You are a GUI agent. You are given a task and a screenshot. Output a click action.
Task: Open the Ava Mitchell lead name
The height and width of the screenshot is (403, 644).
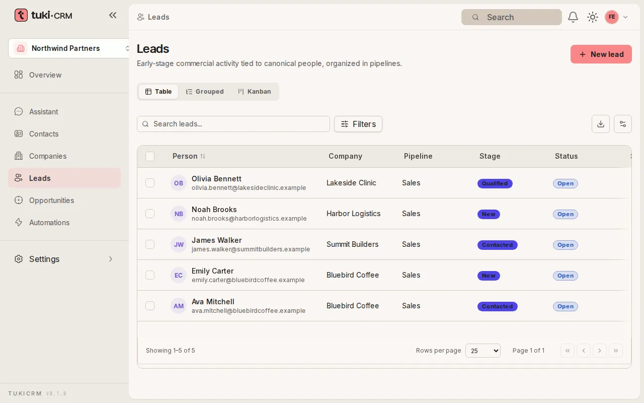point(213,302)
